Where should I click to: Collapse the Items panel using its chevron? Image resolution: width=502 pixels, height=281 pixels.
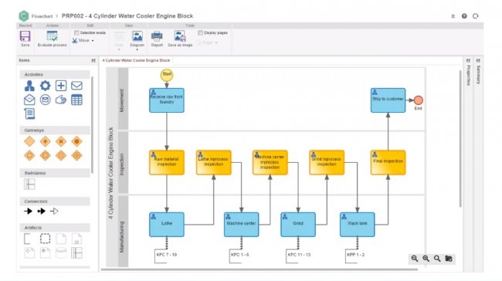(93, 60)
